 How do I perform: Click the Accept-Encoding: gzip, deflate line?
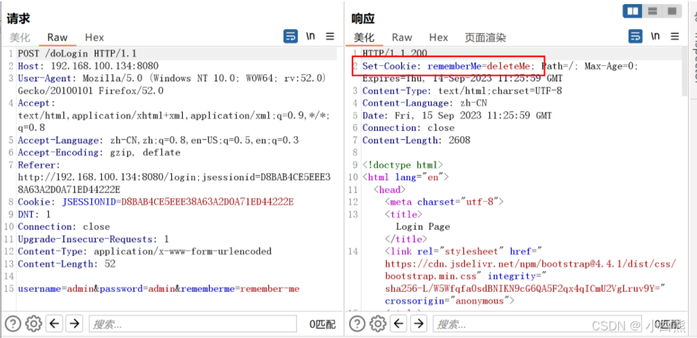tap(99, 152)
